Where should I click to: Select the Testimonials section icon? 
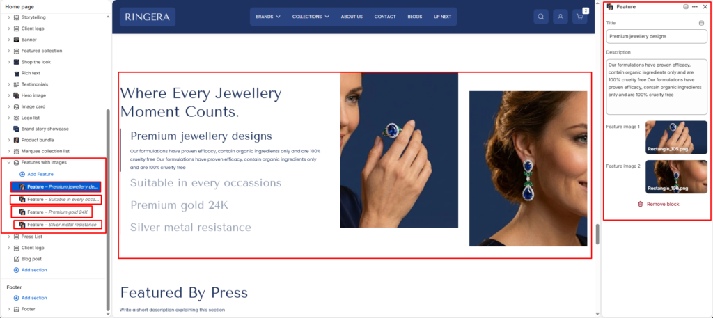(x=17, y=84)
